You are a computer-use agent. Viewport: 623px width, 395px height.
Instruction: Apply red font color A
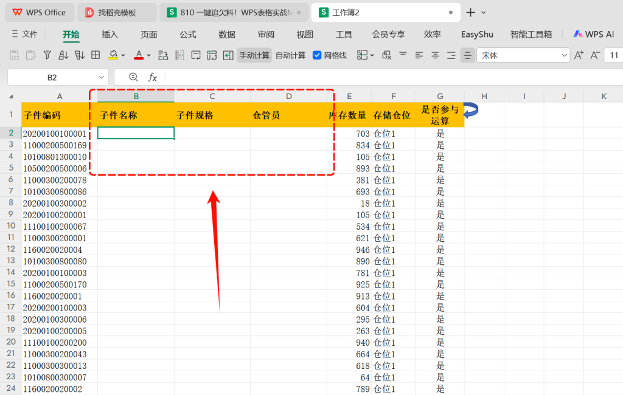coord(139,55)
